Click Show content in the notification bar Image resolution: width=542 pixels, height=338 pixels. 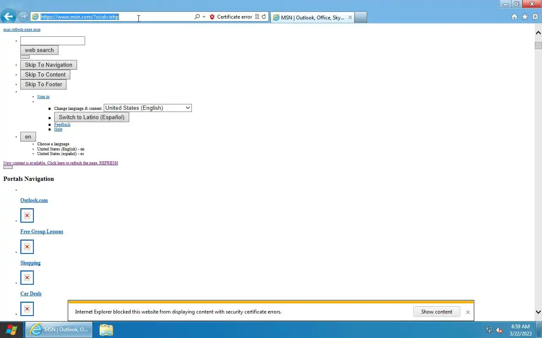(437, 312)
